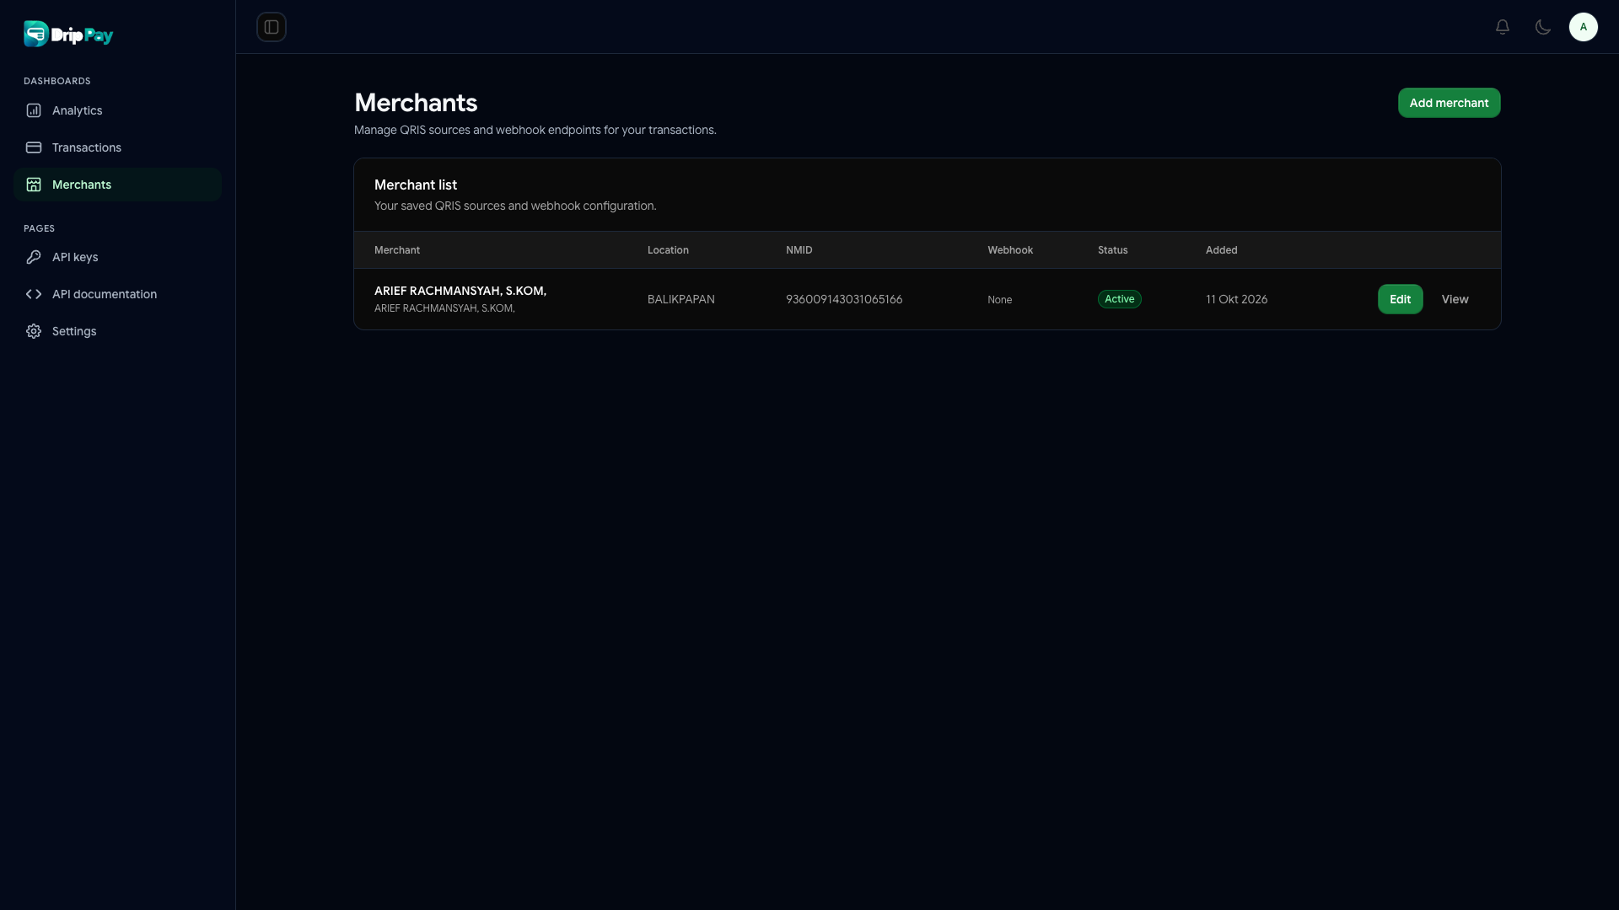Open API keys page

tap(117, 257)
